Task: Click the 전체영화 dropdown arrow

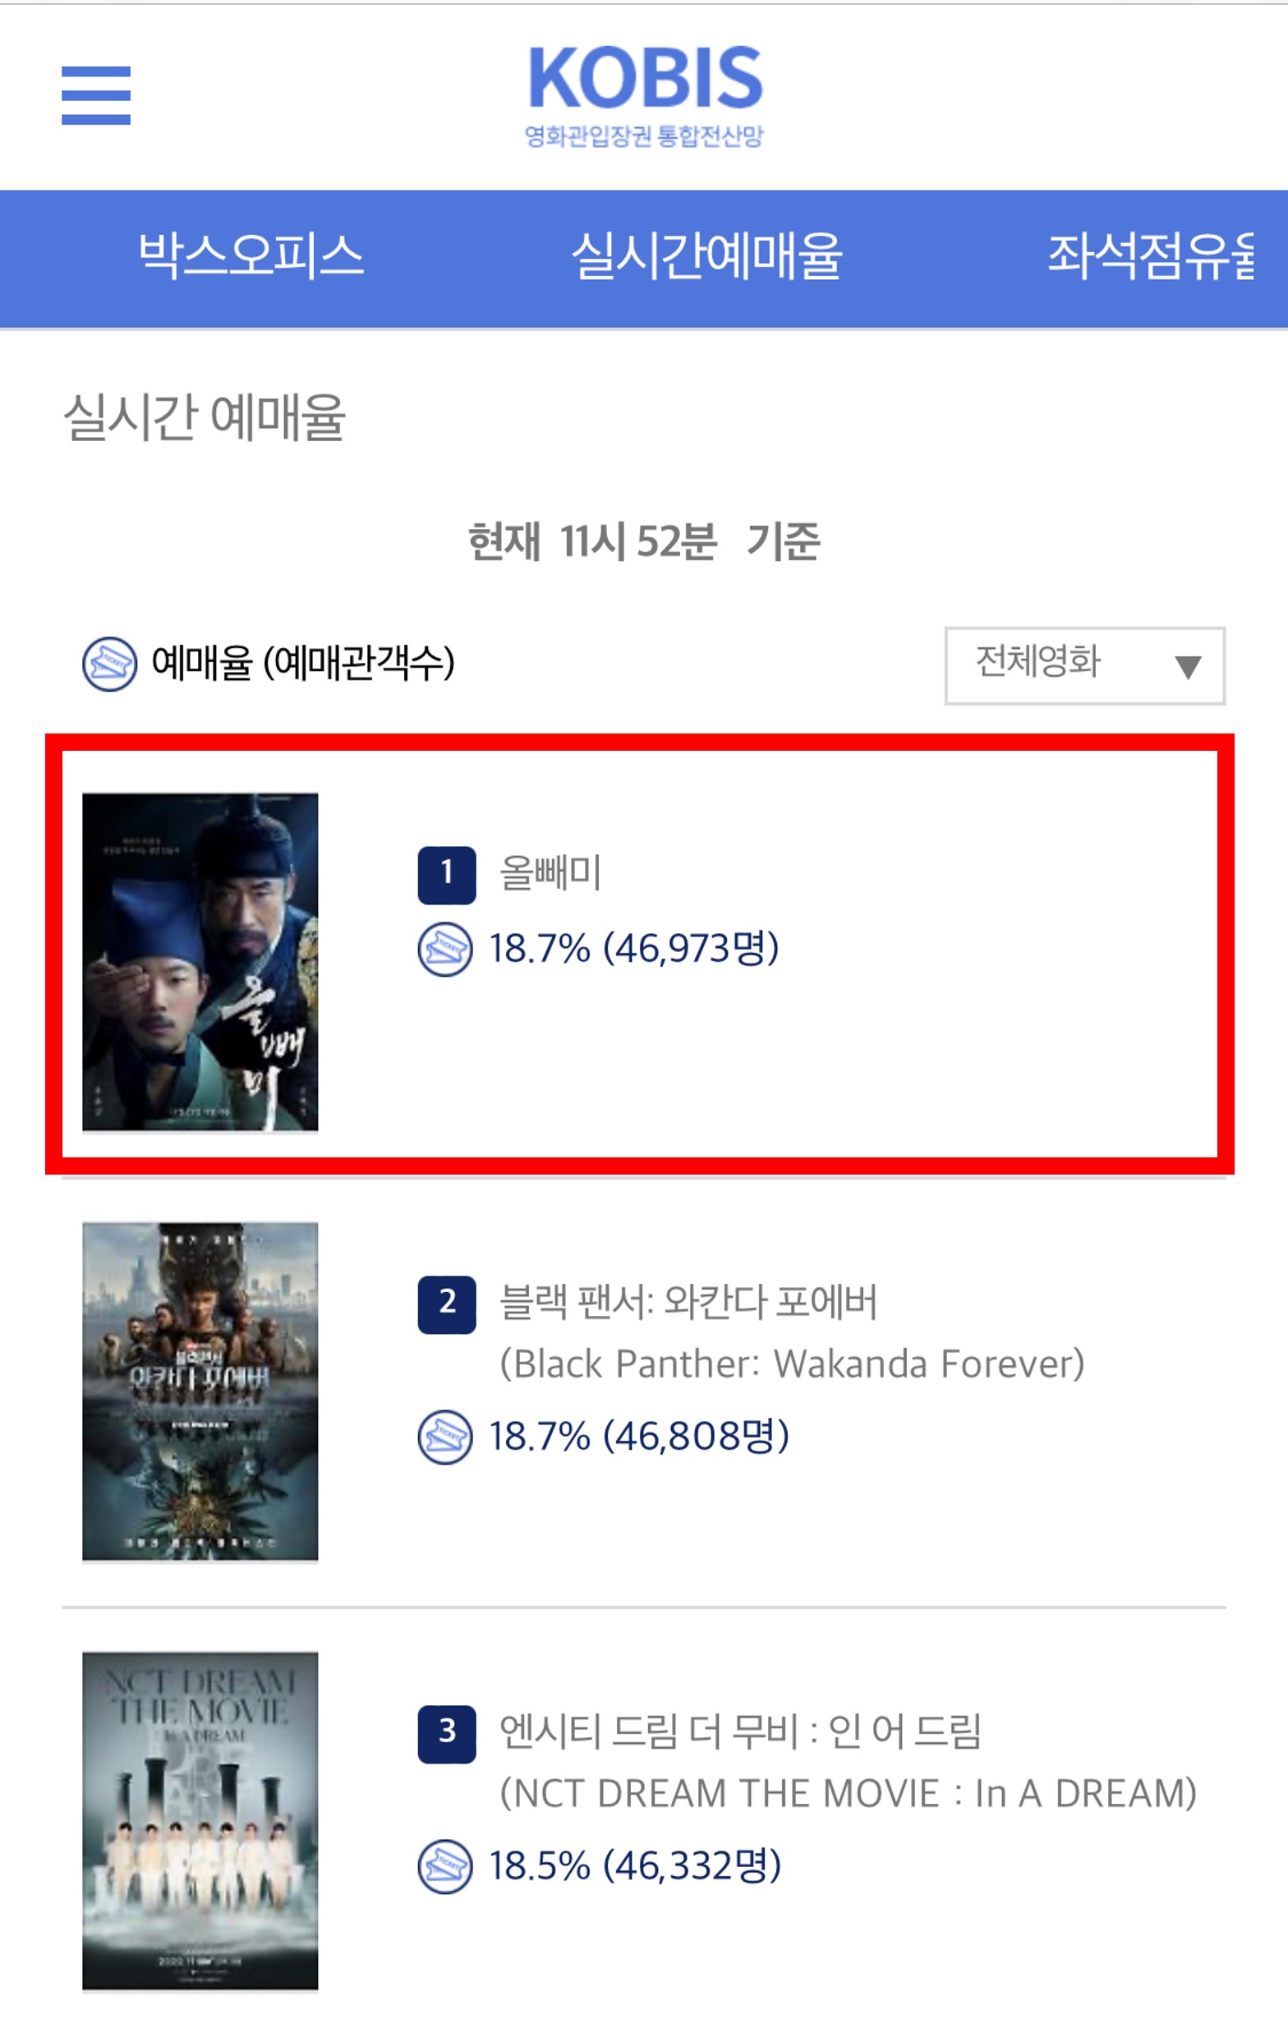Action: point(1188,667)
